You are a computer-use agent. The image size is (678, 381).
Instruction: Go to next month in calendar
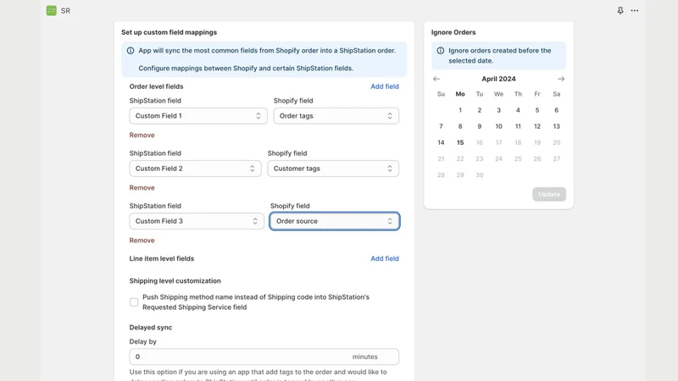tap(561, 79)
